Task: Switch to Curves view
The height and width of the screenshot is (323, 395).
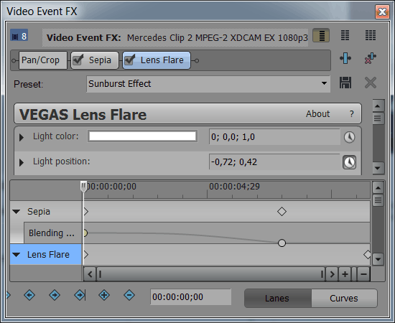Action: click(344, 298)
